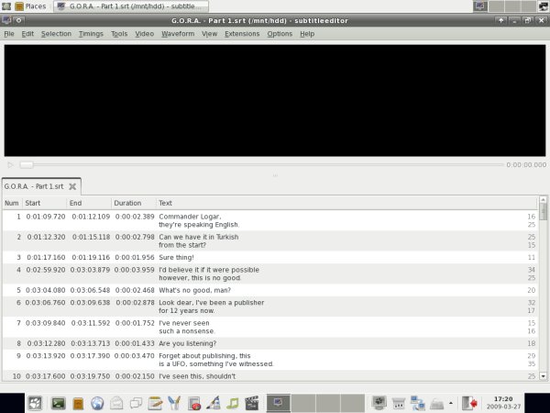This screenshot has width=550, height=413.
Task: Click the panel clock showing 17:20
Action: (503, 403)
